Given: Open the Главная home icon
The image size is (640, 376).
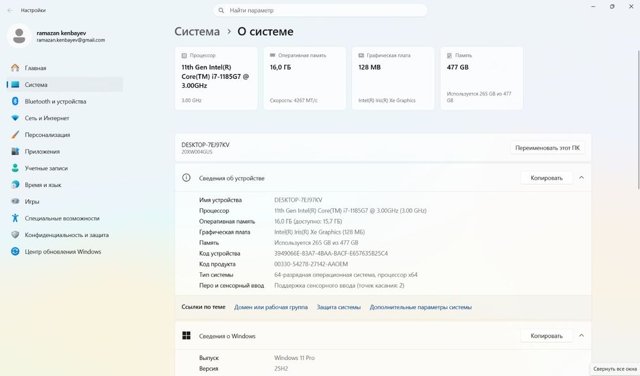Looking at the screenshot, I should (15, 68).
